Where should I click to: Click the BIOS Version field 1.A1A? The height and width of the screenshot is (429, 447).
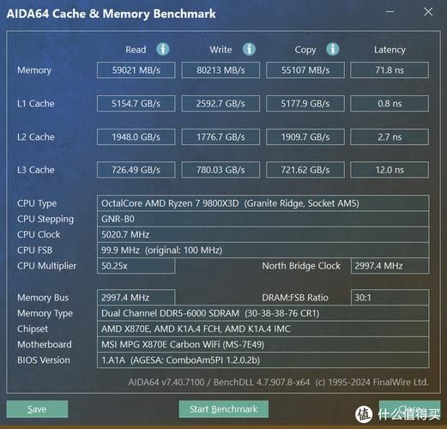click(263, 360)
